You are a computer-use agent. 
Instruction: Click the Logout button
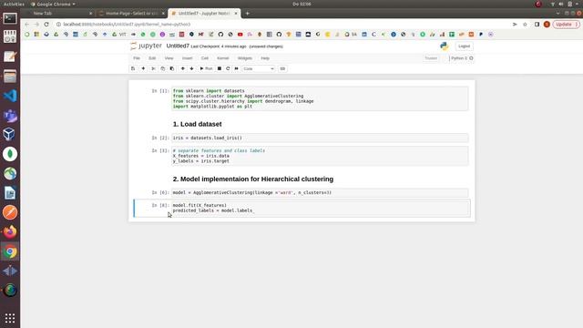tap(464, 46)
